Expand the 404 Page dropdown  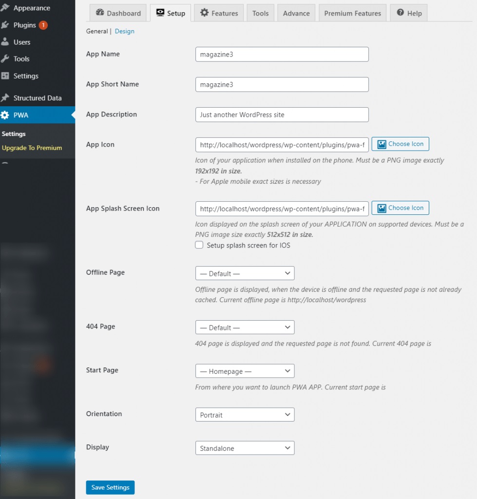pyautogui.click(x=245, y=327)
